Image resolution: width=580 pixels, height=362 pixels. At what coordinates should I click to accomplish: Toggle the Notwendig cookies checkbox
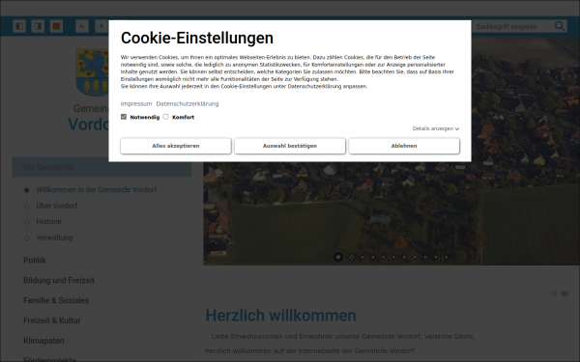pyautogui.click(x=124, y=117)
